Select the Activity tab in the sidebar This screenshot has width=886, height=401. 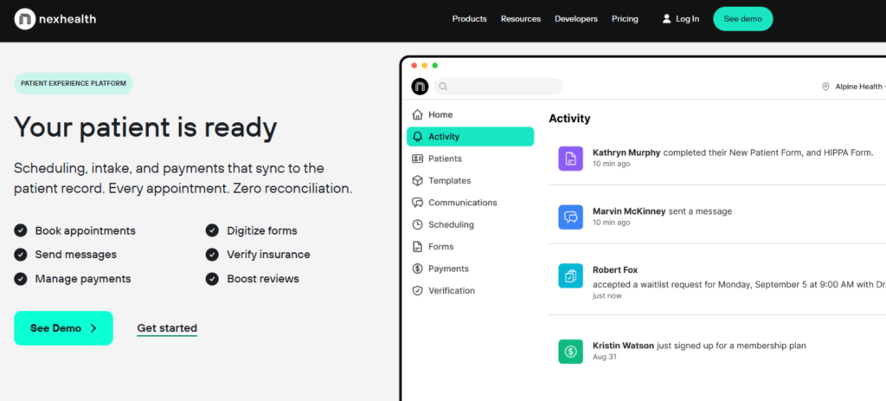pyautogui.click(x=470, y=137)
